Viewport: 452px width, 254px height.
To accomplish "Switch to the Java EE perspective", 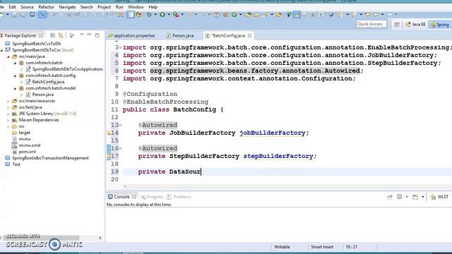I will point(415,25).
